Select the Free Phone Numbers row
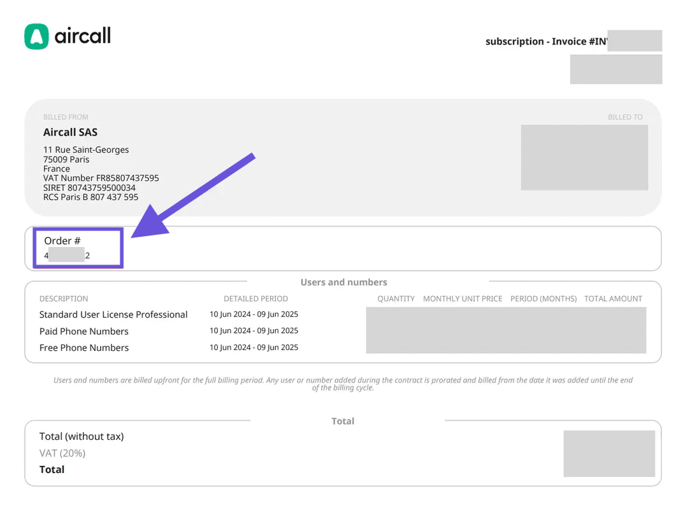688x508 pixels. (83, 348)
